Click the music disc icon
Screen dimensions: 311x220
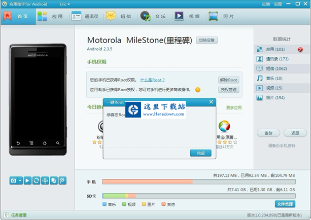[146, 16]
